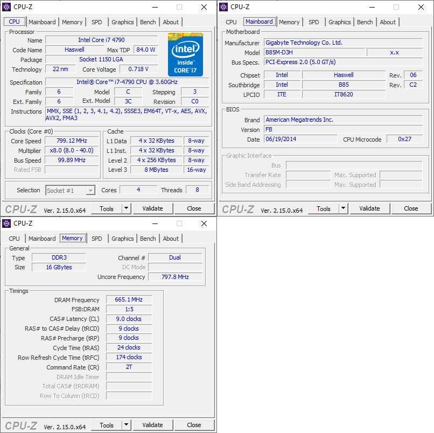The width and height of the screenshot is (434, 433).
Task: Click the Level 3 cache value '8 MBytes'
Action: click(x=156, y=170)
